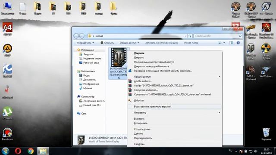The image size is (276, 155).
Task: Click Записать на оптический диск
Action: [x=162, y=43]
